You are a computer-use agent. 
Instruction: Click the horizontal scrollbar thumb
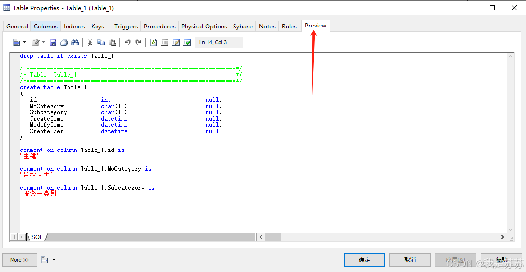(x=273, y=237)
